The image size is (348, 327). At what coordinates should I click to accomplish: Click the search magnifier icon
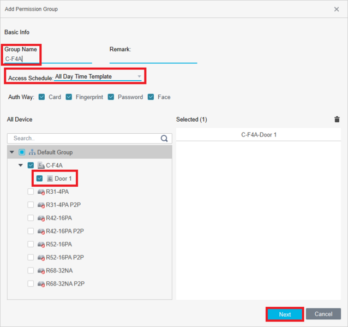click(x=164, y=139)
